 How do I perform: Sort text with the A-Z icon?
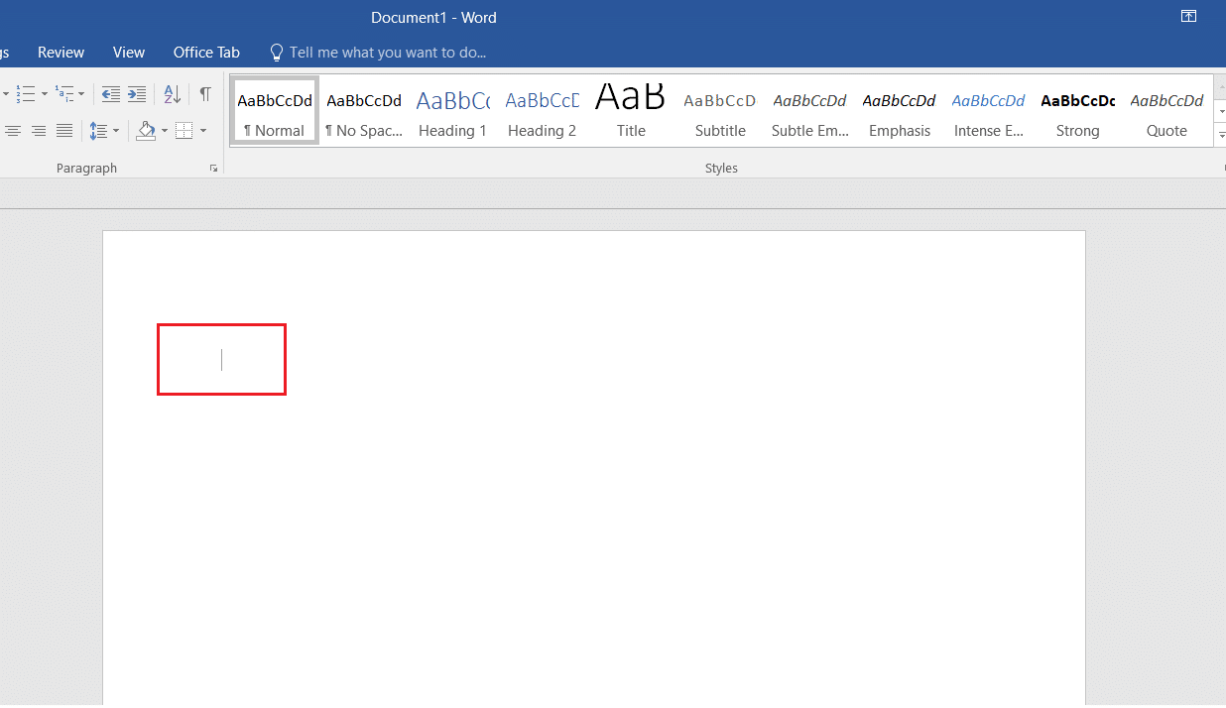(172, 94)
